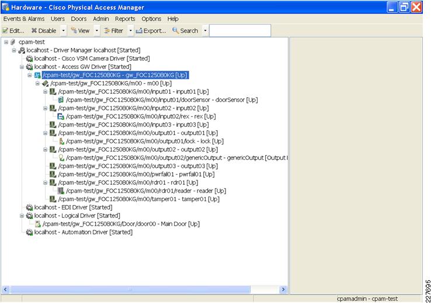The height and width of the screenshot is (303, 431).
Task: Click the rdr01 port icon
Action: 53,183
